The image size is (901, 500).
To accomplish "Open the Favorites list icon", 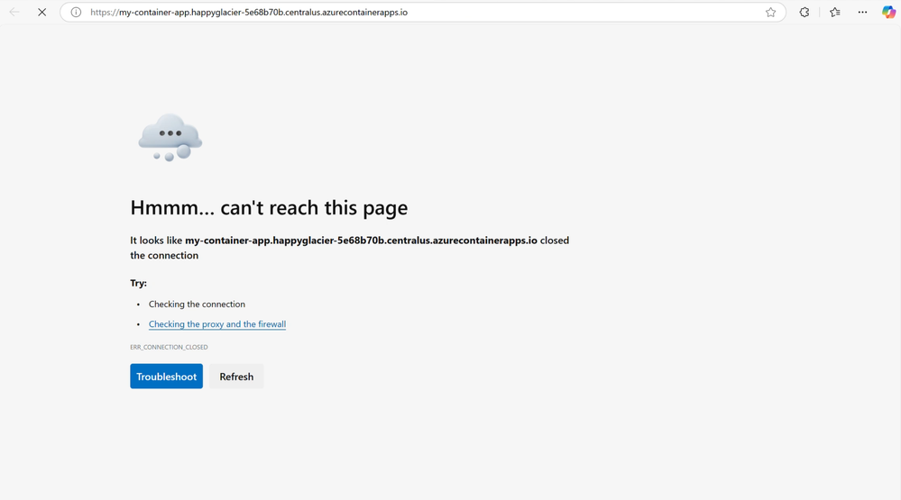I will (x=835, y=12).
